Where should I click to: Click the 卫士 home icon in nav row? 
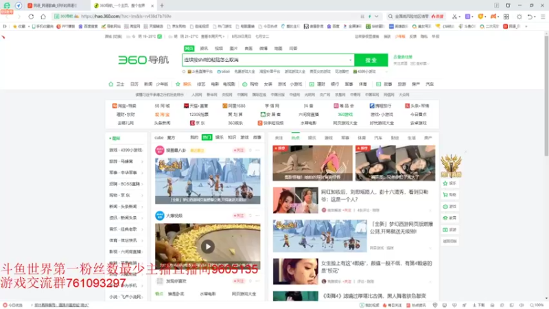click(111, 84)
